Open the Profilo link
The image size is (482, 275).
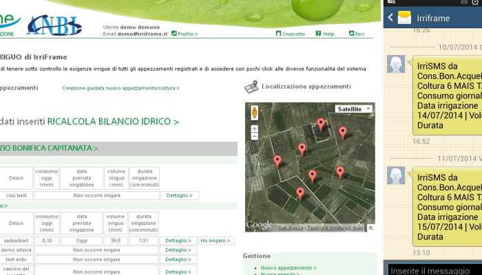point(187,34)
